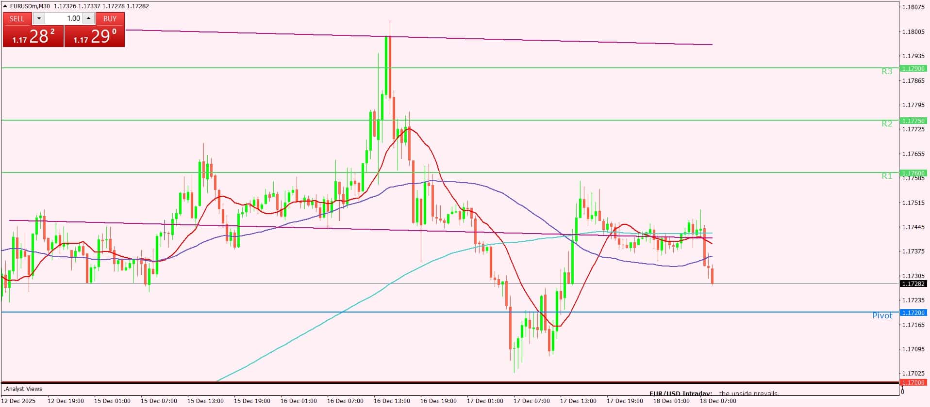Click the 17 Dec 01:00 time label
This screenshot has width=930, height=407.
tap(485, 401)
